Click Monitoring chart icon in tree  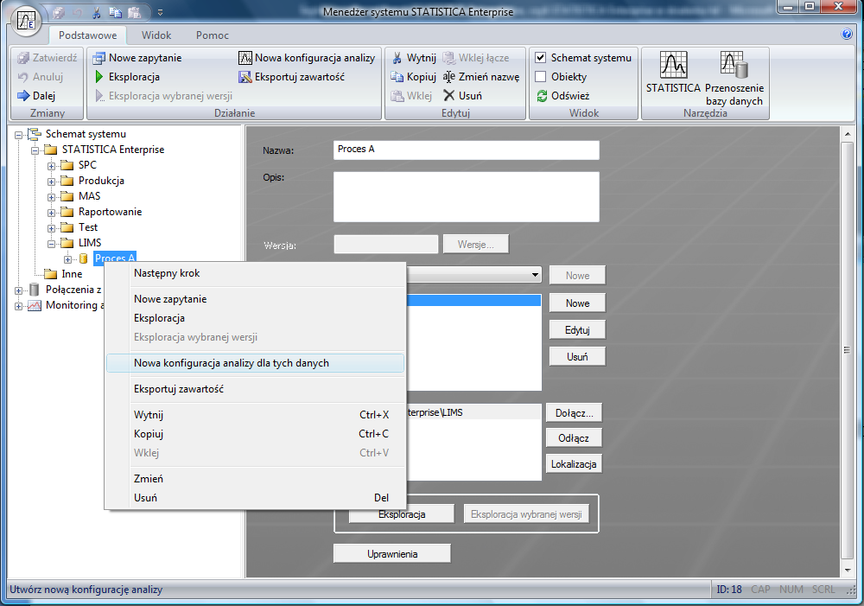tap(35, 305)
